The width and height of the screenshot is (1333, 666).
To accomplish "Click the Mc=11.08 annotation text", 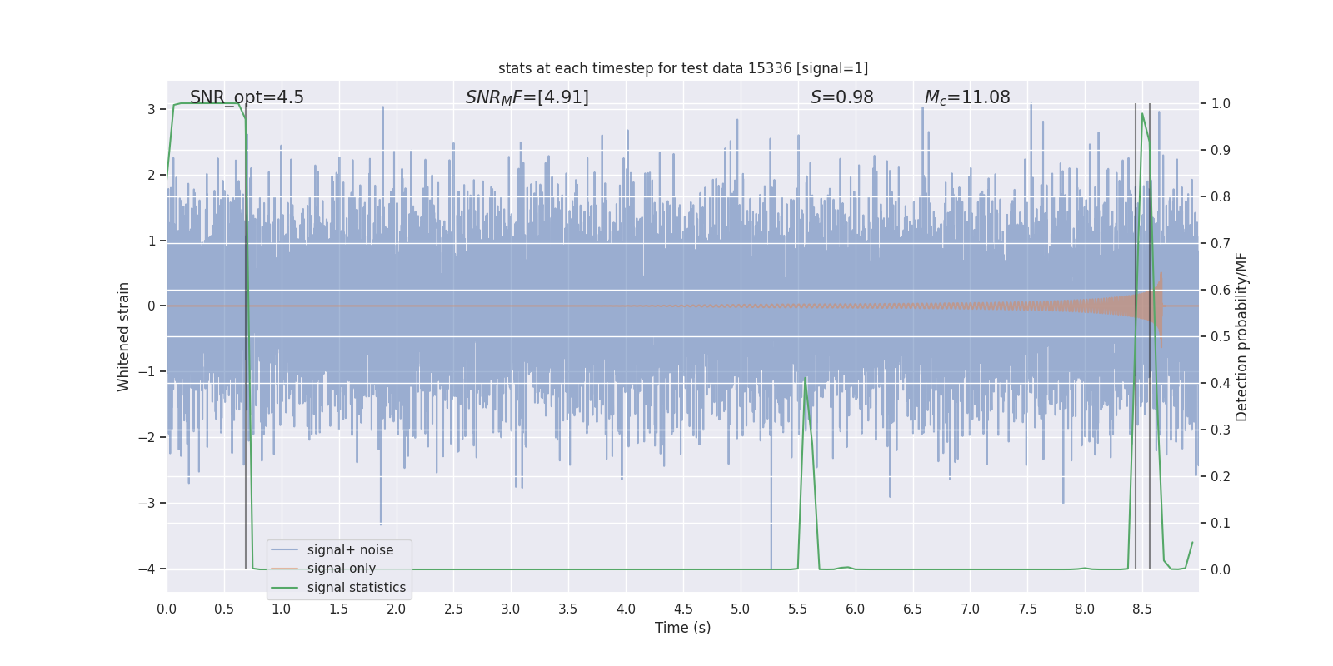I will [x=967, y=97].
